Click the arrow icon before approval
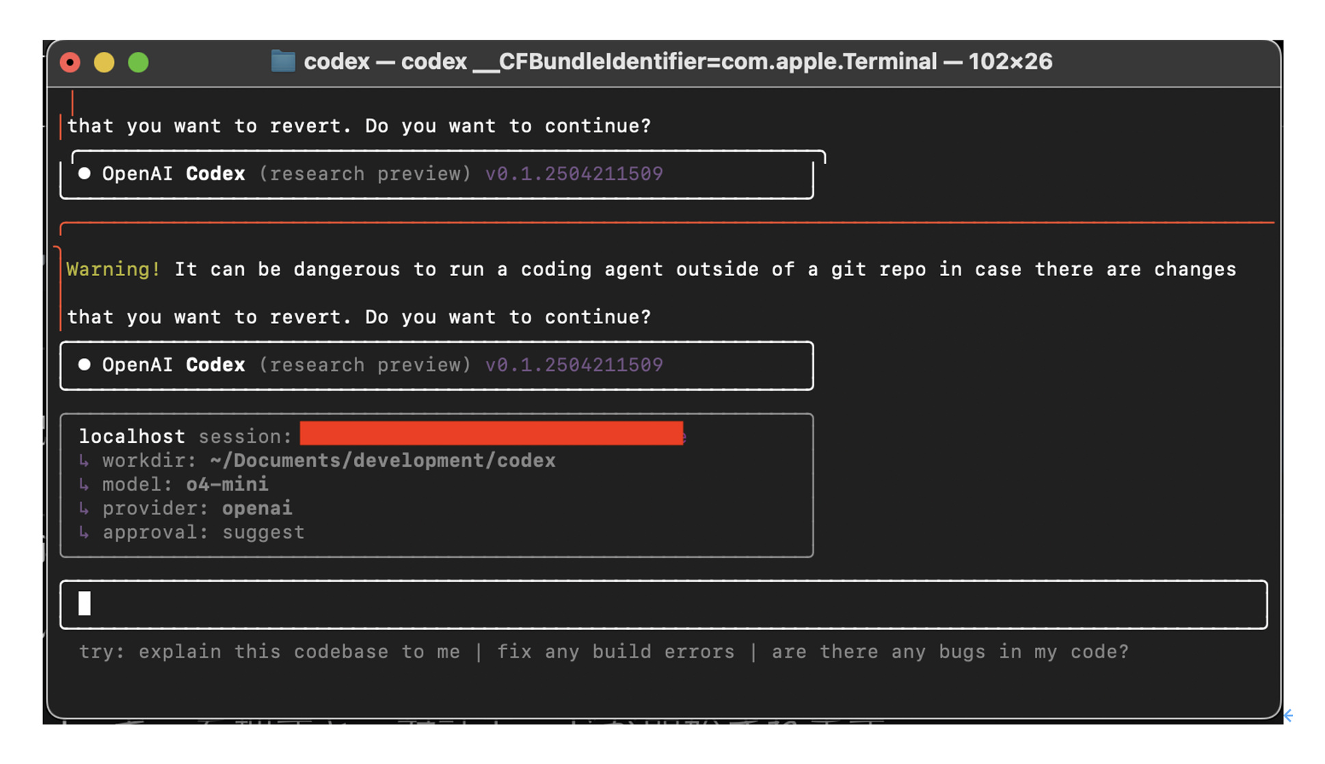 84,532
